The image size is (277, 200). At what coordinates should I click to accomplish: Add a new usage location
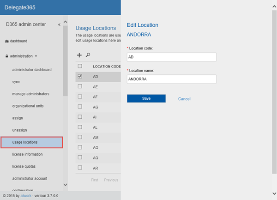[79, 55]
